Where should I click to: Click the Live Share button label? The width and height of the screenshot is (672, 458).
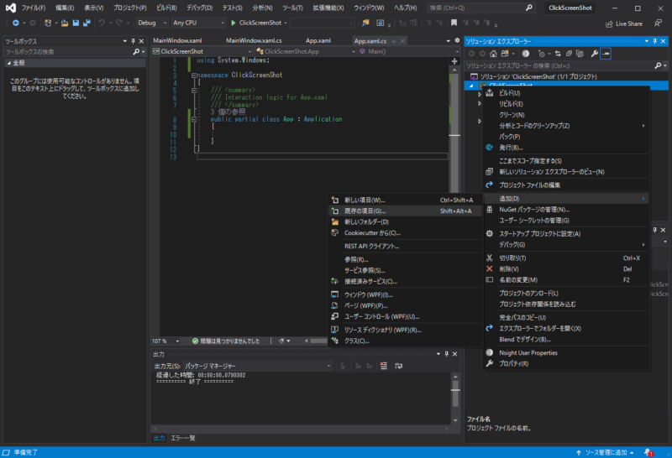click(x=628, y=24)
